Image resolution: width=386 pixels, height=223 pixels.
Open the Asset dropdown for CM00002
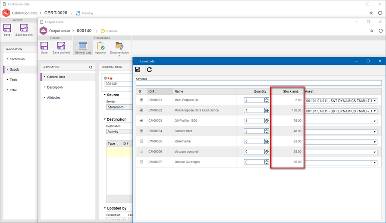click(x=341, y=111)
